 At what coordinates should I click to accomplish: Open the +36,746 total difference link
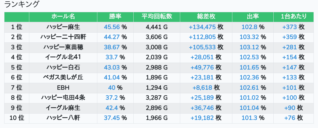click(x=202, y=108)
